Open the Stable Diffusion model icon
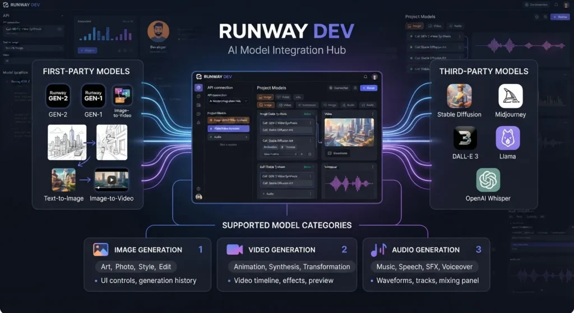The image size is (574, 313). (459, 96)
